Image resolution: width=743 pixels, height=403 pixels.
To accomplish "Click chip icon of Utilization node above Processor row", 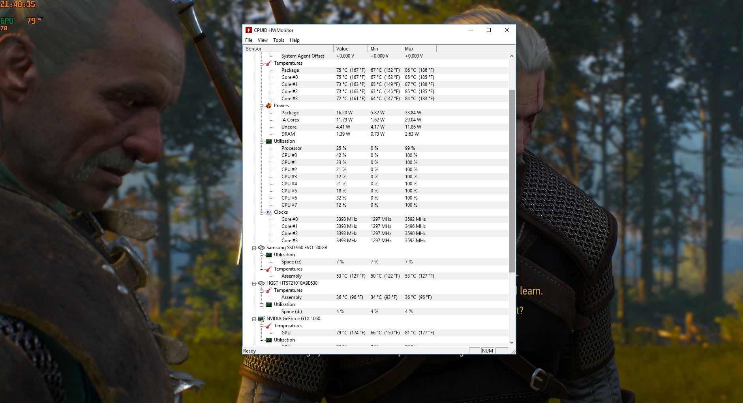I will 268,141.
